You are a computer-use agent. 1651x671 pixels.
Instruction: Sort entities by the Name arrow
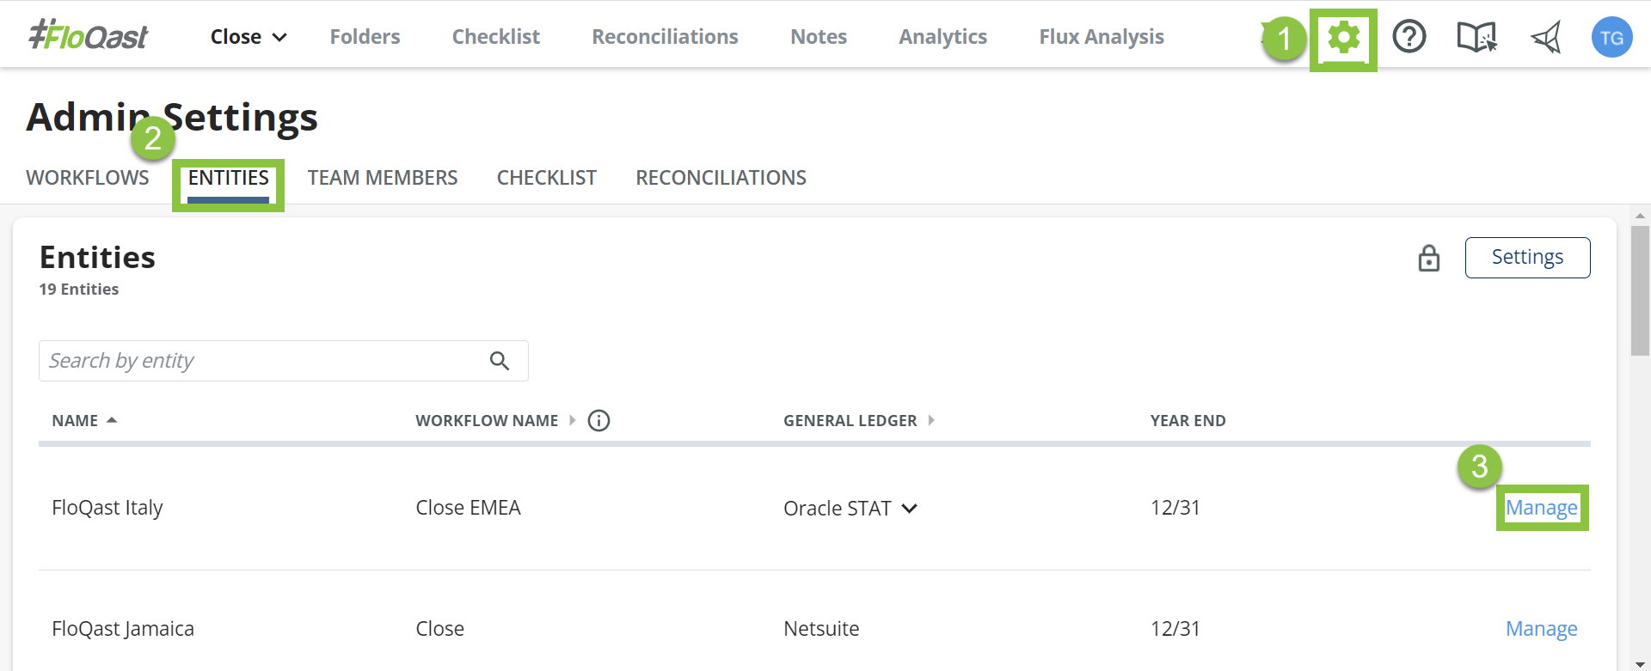point(112,420)
